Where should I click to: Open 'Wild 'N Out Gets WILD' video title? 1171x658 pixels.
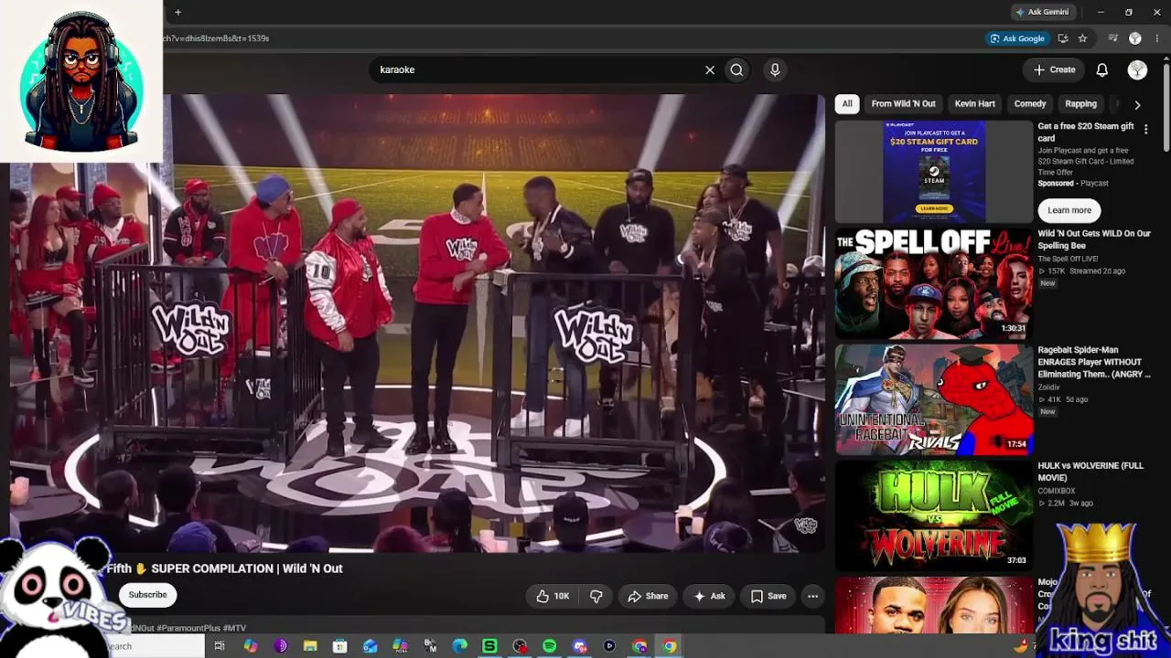click(1094, 239)
